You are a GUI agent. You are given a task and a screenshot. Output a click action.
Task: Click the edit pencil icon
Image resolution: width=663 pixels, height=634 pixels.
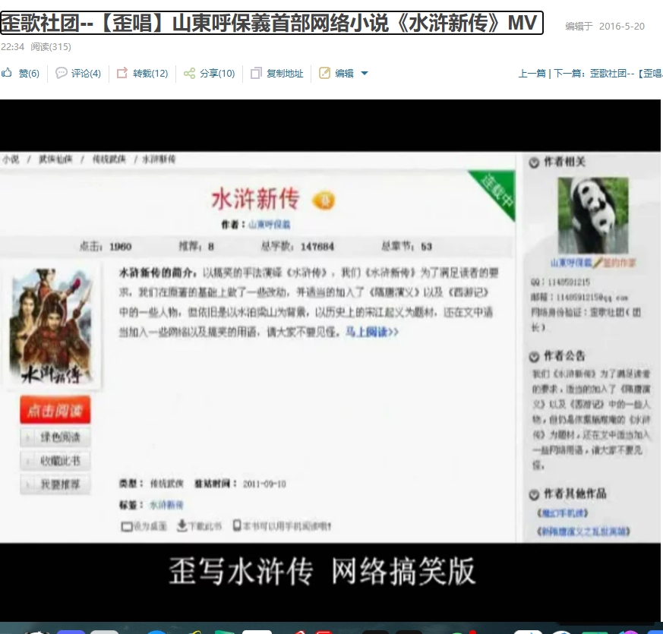(324, 73)
